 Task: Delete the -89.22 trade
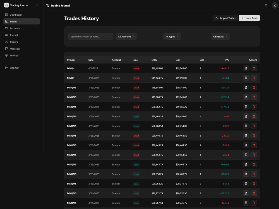(x=254, y=126)
